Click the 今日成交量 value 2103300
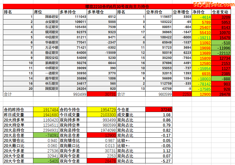 [x=102, y=115]
